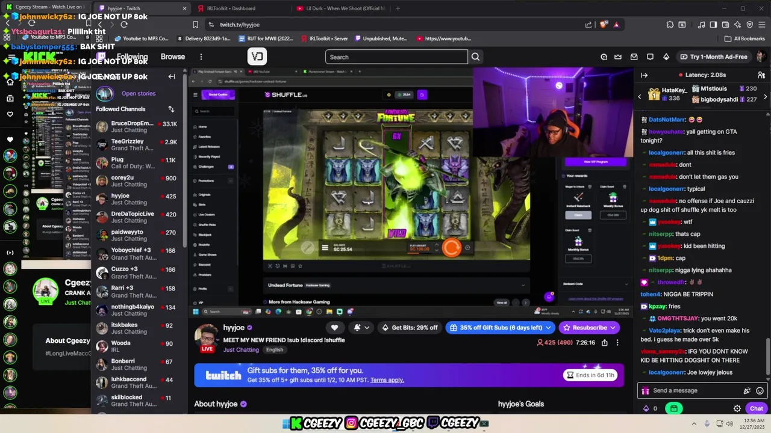Image resolution: width=771 pixels, height=433 pixels.
Task: Click Try 1-Month Ad-Free button
Action: click(x=713, y=57)
